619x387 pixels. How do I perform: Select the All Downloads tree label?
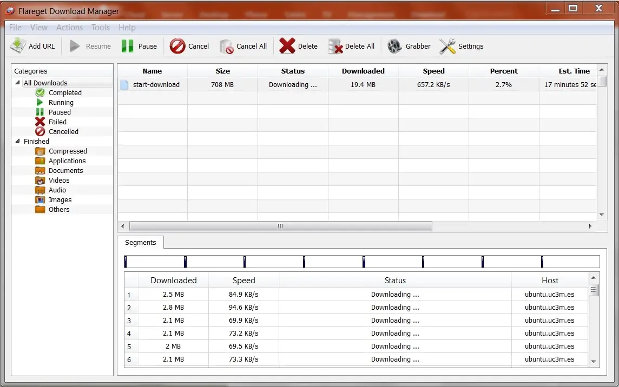tap(45, 83)
